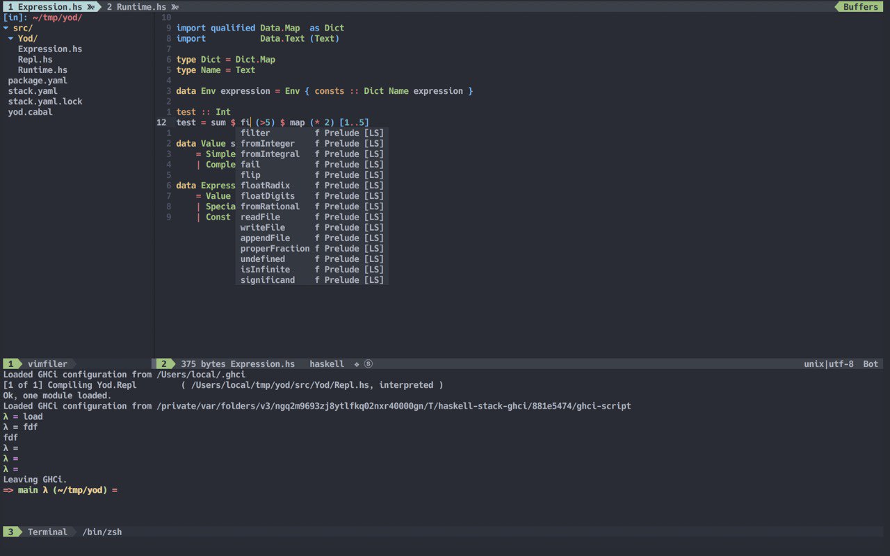Select yod.cabal in the sidebar

[x=30, y=112]
